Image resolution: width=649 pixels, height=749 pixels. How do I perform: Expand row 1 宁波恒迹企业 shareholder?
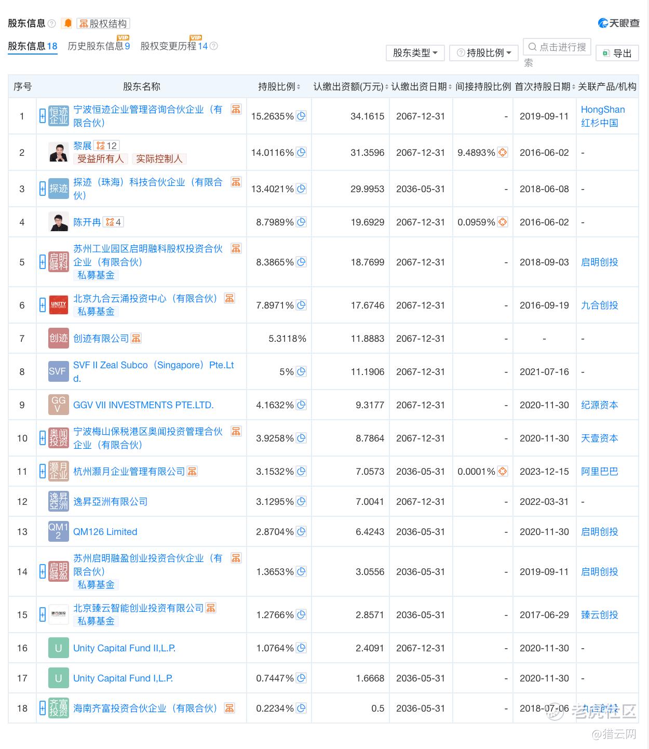coord(43,116)
